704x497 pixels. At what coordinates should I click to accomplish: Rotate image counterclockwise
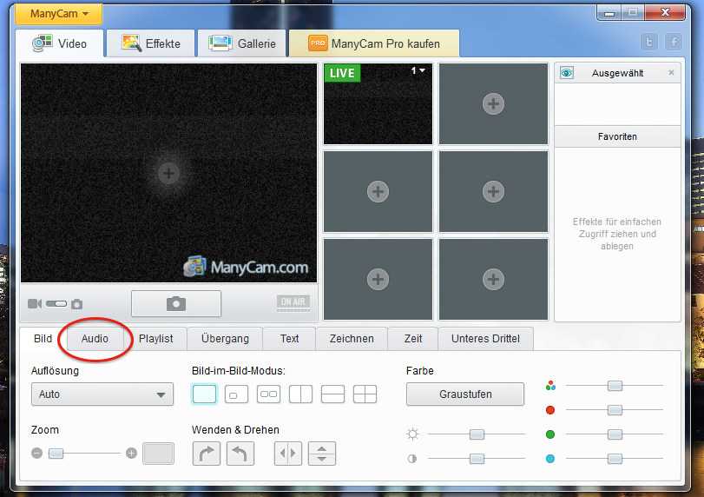tap(240, 454)
